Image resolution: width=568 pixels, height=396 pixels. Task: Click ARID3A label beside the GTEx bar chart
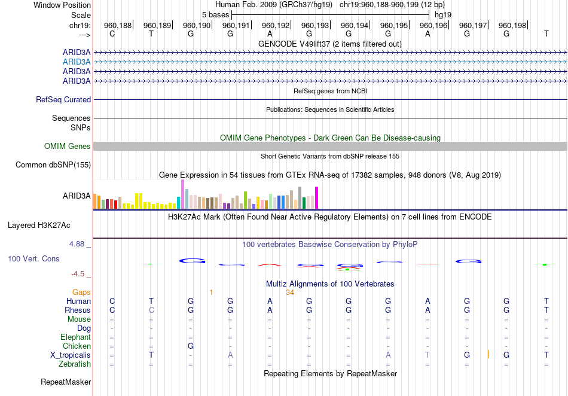[x=77, y=196]
